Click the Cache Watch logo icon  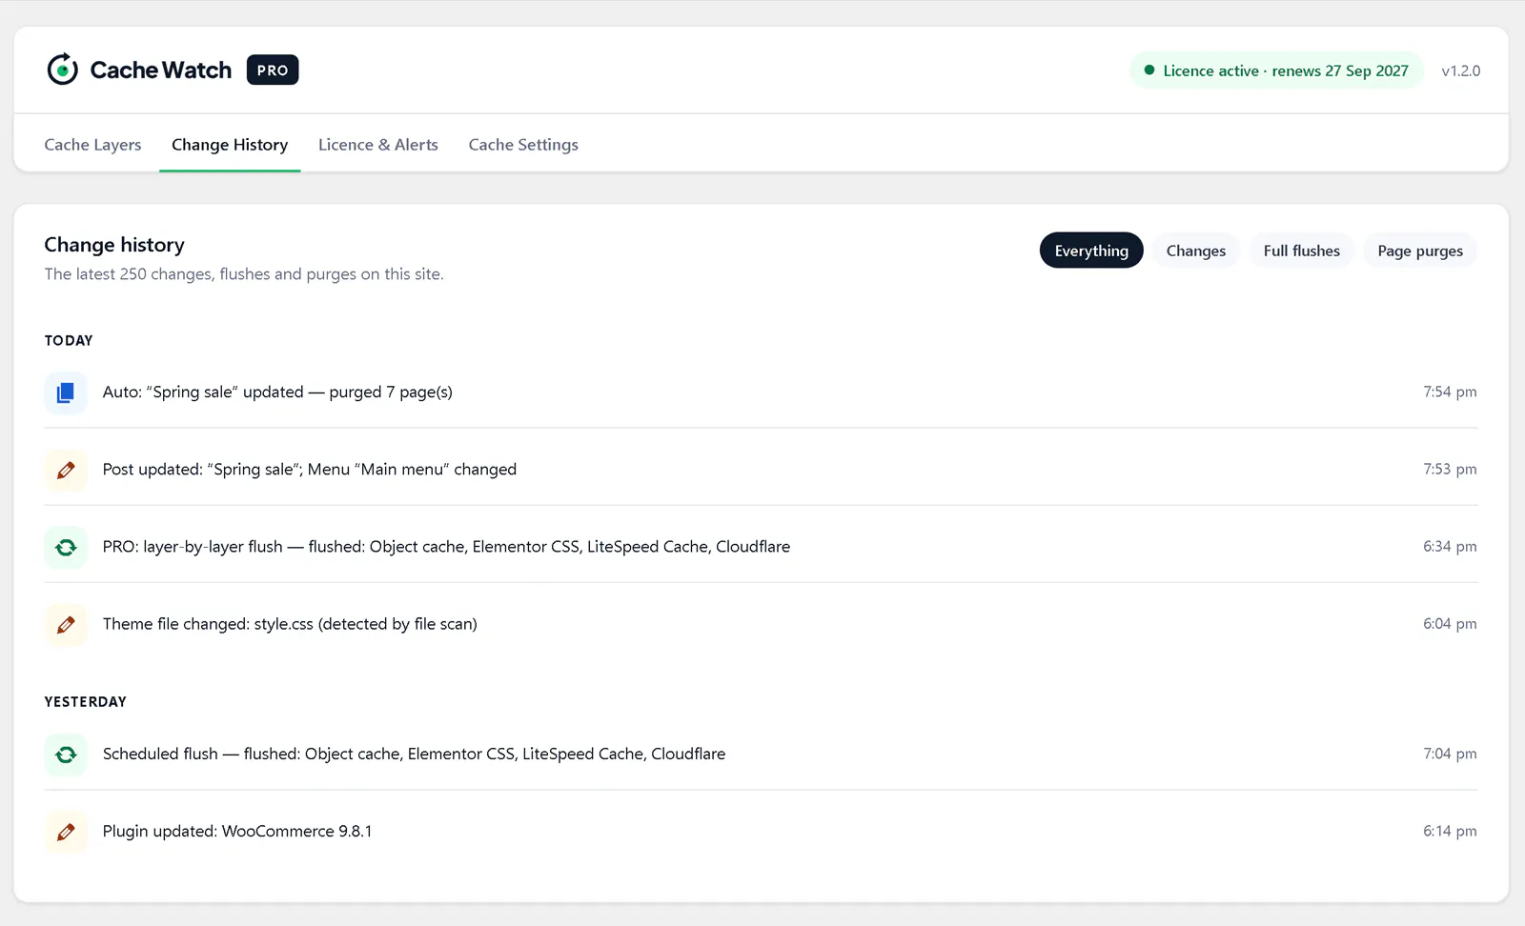coord(63,70)
